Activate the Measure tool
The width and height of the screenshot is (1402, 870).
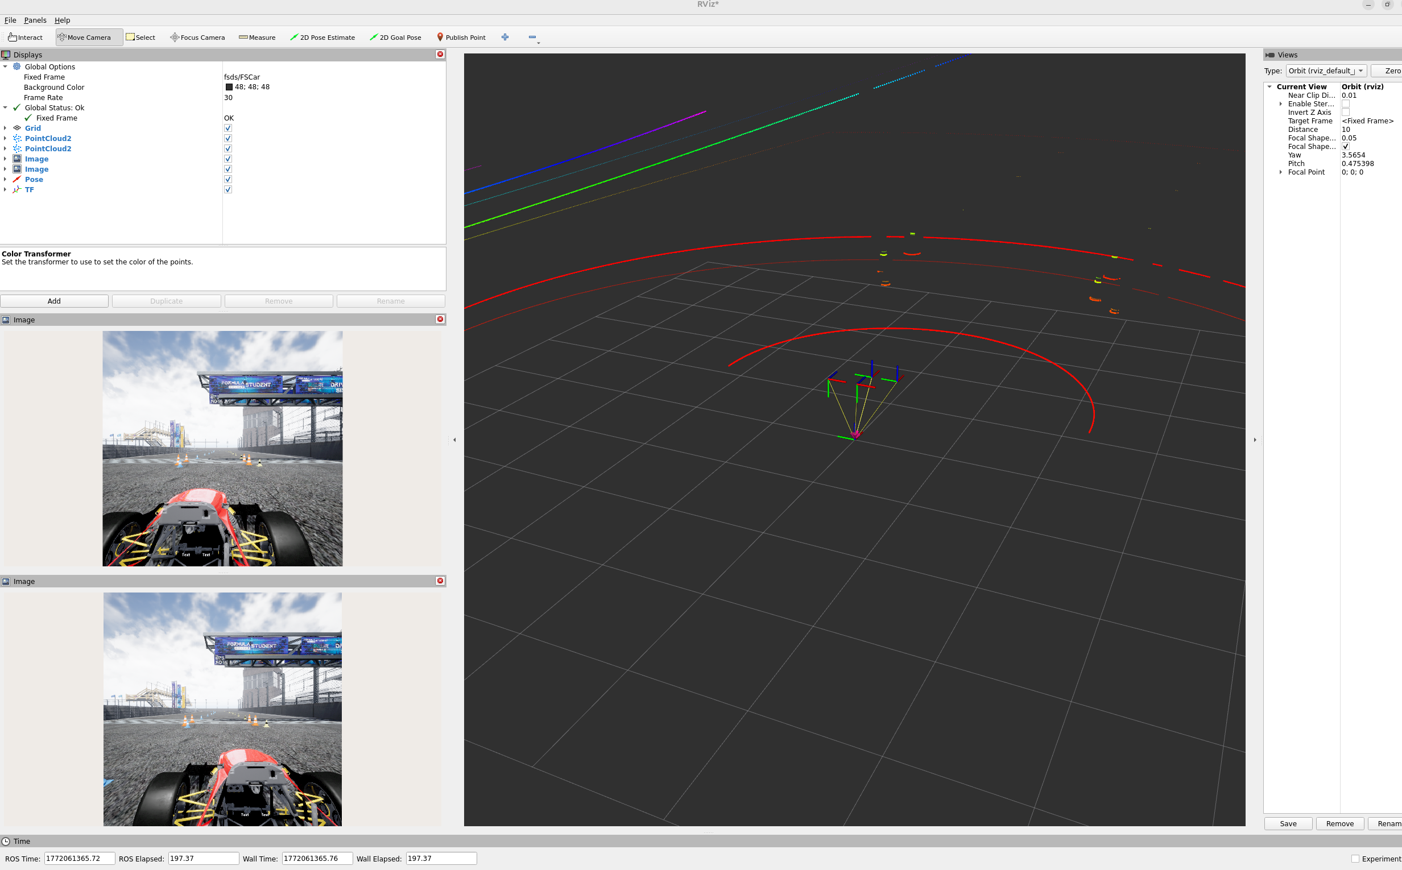pos(257,38)
